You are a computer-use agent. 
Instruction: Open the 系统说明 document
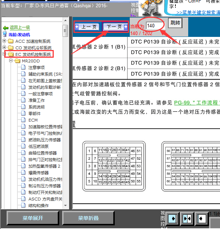37,107
